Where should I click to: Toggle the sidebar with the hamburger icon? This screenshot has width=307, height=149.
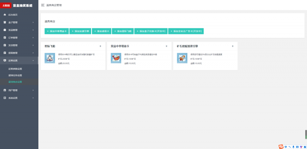coord(43,5)
